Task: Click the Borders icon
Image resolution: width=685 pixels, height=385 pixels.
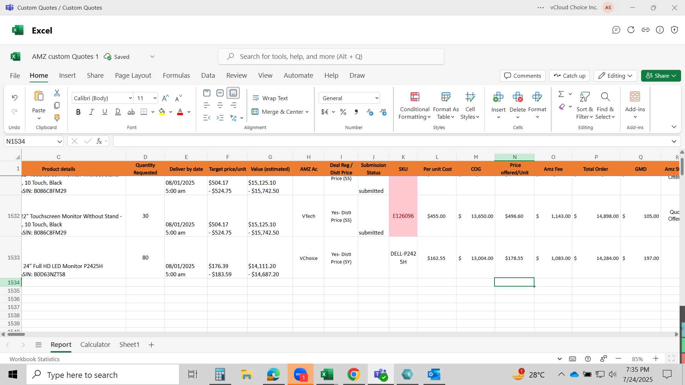Action: coord(144,112)
